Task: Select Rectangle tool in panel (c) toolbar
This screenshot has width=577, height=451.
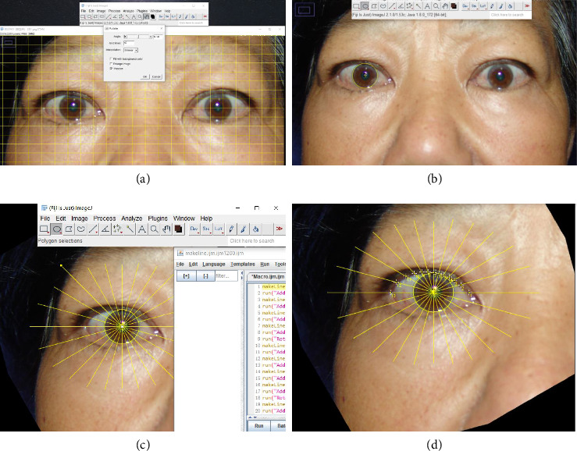Action: click(x=45, y=229)
